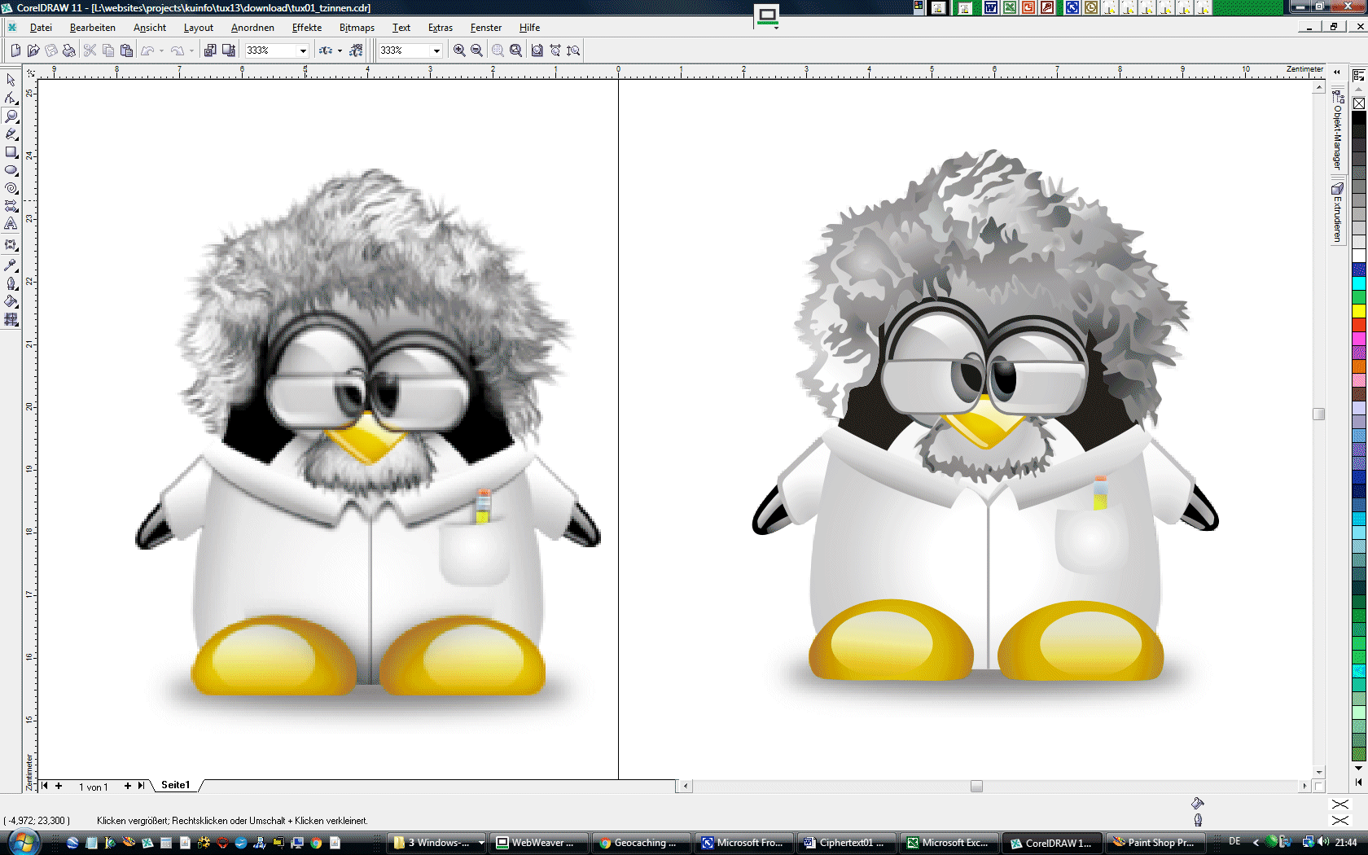Select the Outline pen tool

[11, 283]
